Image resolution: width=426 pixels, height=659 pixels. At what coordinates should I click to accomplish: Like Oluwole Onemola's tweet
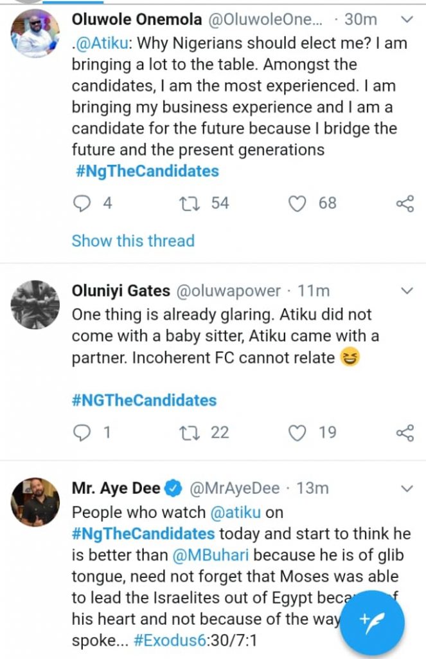pyautogui.click(x=297, y=203)
